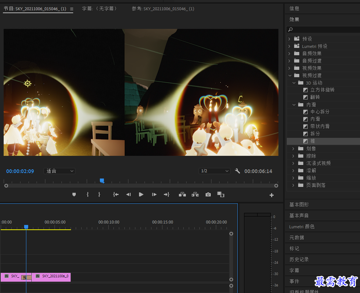Open the 信息 panel tab
The width and height of the screenshot is (360, 293).
pos(295,8)
